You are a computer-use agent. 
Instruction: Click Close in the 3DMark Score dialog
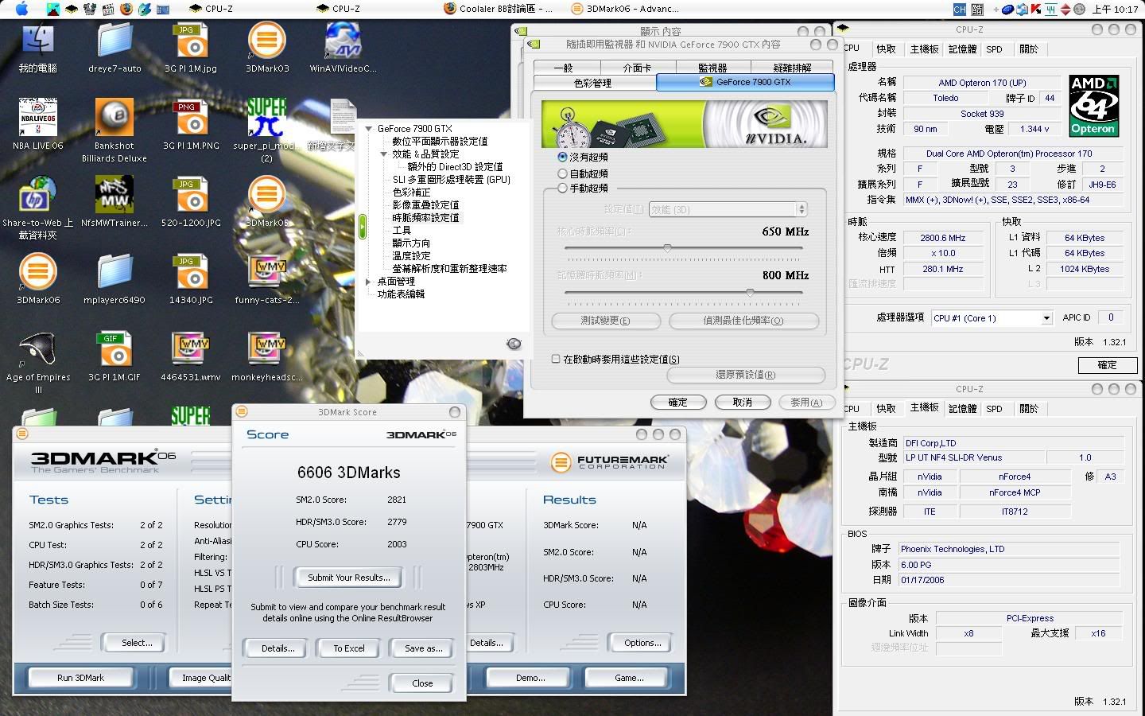pos(422,683)
